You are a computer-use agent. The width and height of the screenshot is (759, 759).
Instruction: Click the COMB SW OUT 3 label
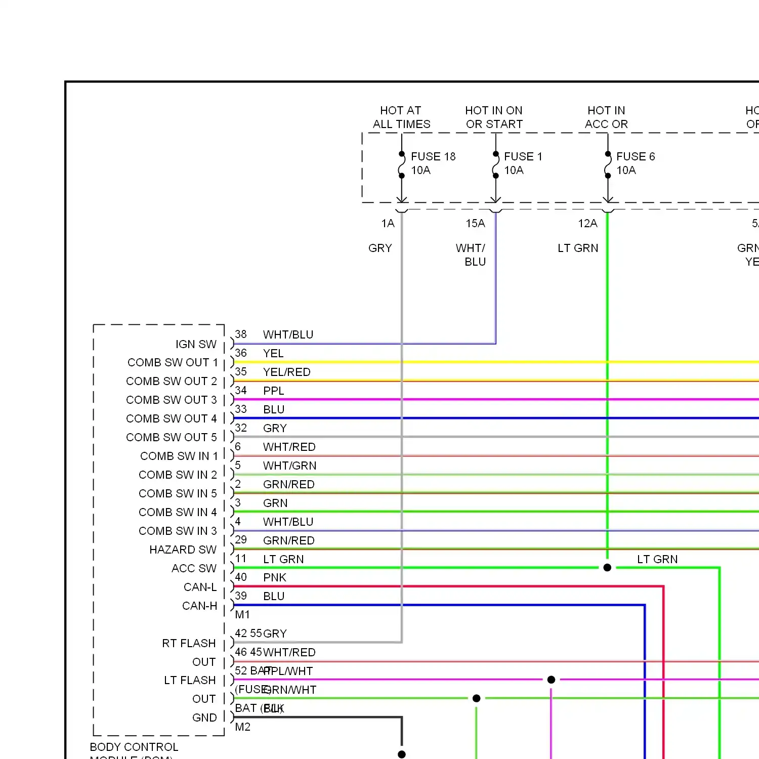pos(172,400)
